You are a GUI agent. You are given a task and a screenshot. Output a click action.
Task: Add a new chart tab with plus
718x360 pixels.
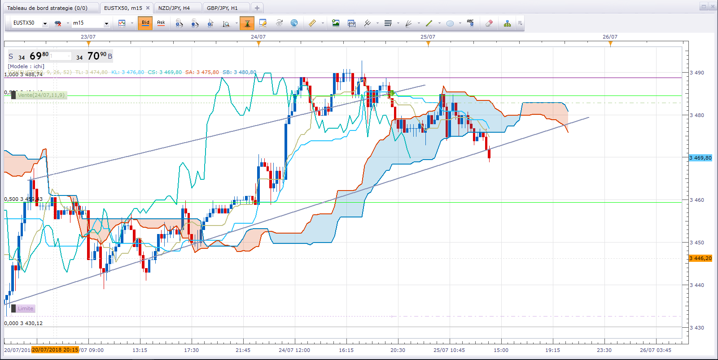(x=257, y=8)
